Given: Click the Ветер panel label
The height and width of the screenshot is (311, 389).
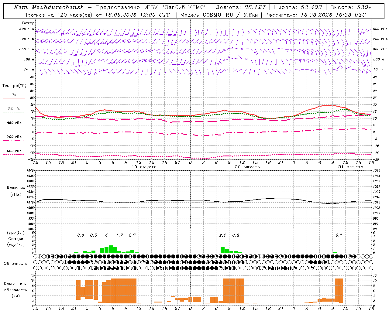Looking at the screenshot, I should tap(28, 23).
